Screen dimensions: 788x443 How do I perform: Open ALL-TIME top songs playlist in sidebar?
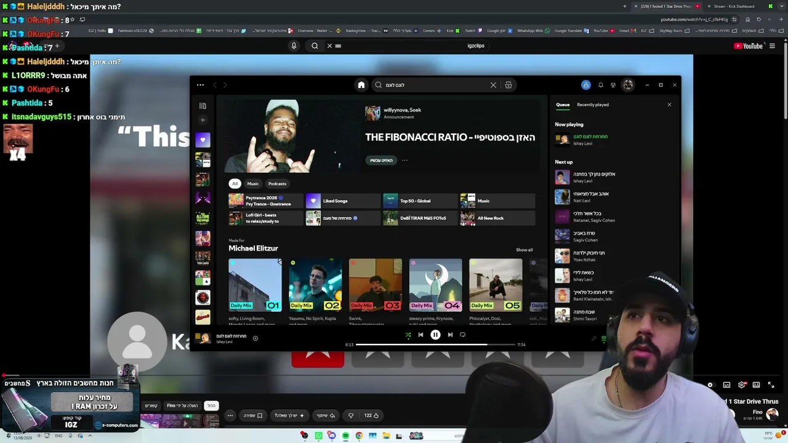click(x=203, y=218)
